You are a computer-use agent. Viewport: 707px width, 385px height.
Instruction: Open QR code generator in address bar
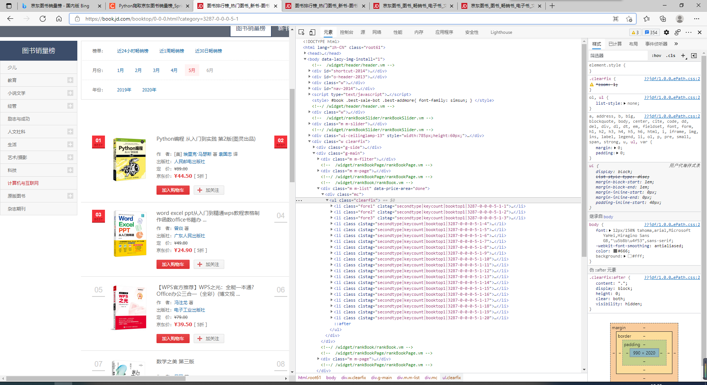click(x=616, y=19)
